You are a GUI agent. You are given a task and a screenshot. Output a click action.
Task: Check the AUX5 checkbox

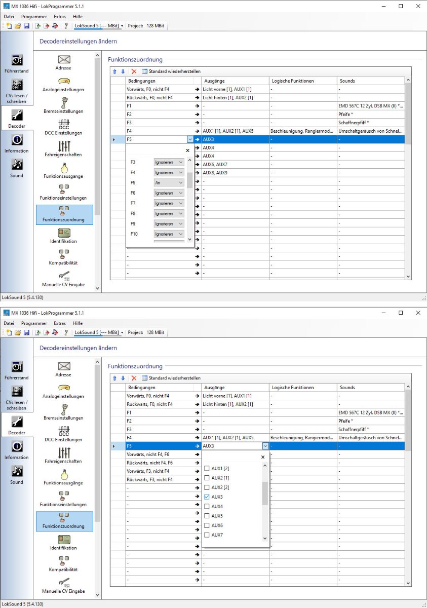[x=207, y=516]
